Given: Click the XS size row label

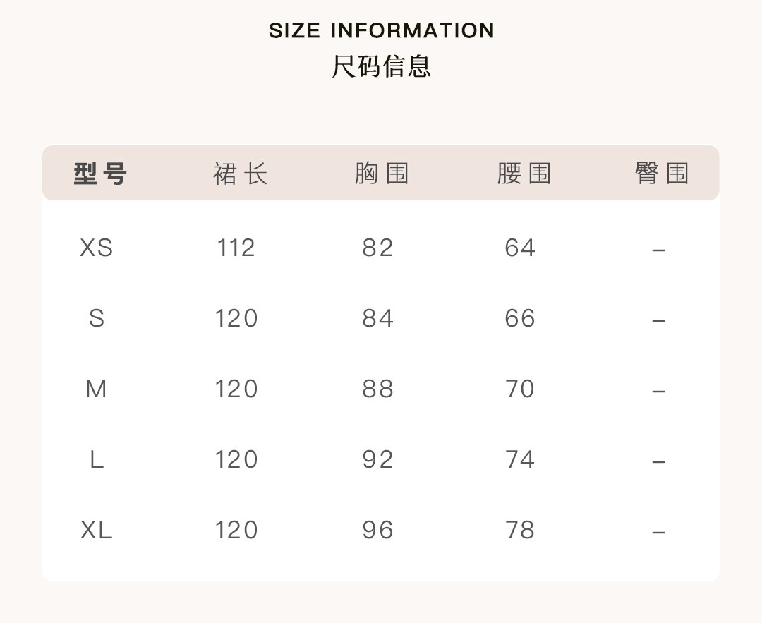Looking at the screenshot, I should click(x=97, y=248).
